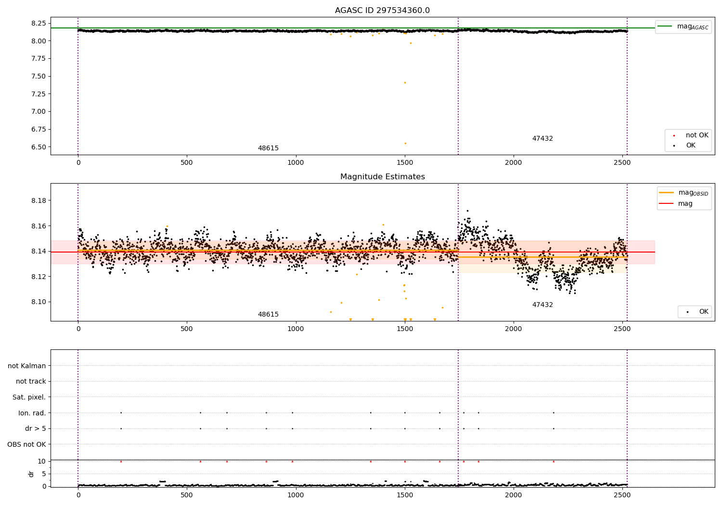The image size is (722, 506).
Task: Click the 8.16 y-axis tick label
Action: (38, 226)
